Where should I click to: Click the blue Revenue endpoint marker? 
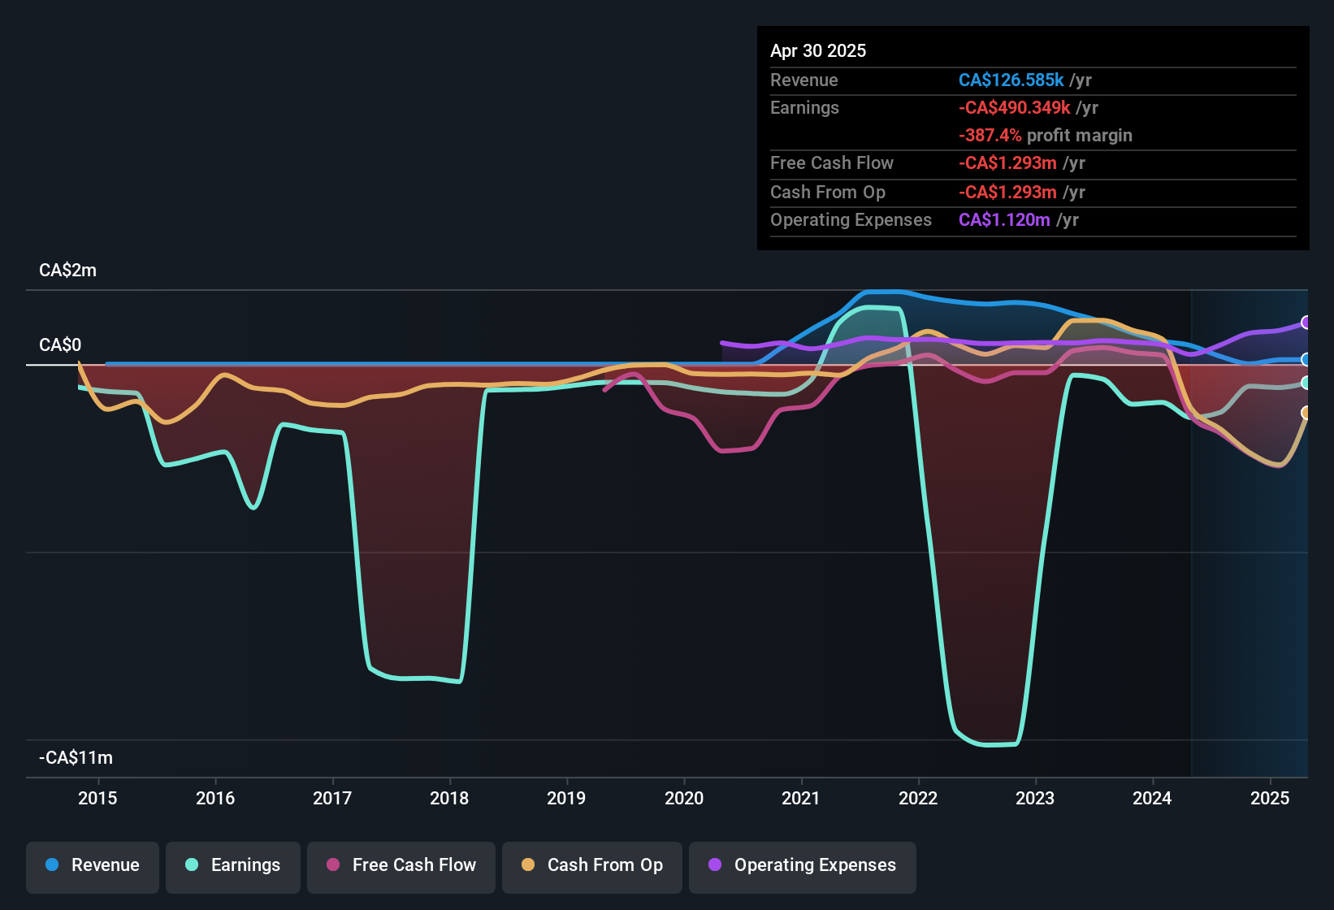[1306, 359]
